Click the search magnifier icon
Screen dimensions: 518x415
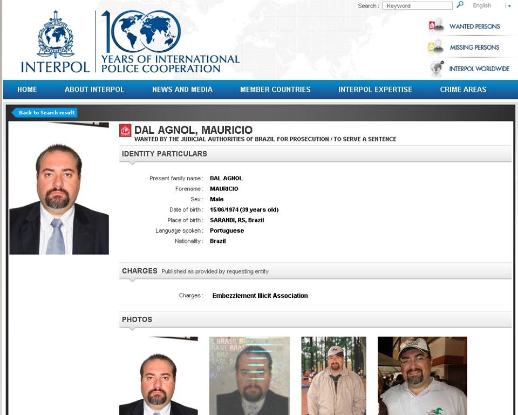click(x=460, y=5)
